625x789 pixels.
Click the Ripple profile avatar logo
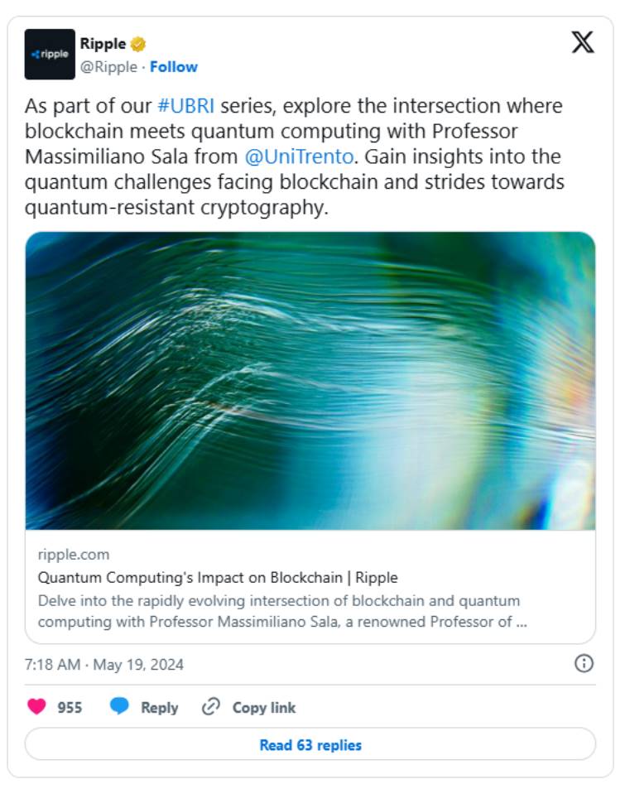point(50,54)
